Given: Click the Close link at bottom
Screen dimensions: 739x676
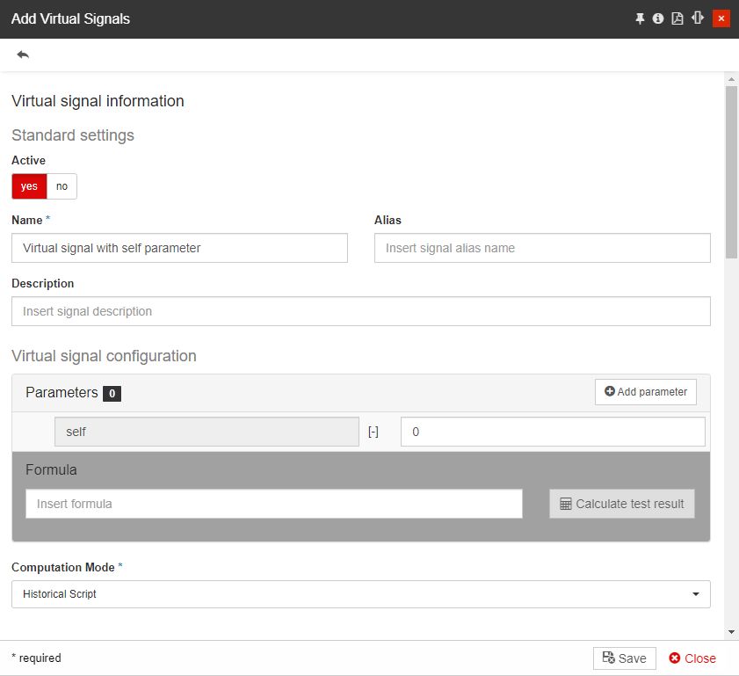Looking at the screenshot, I should [x=692, y=658].
